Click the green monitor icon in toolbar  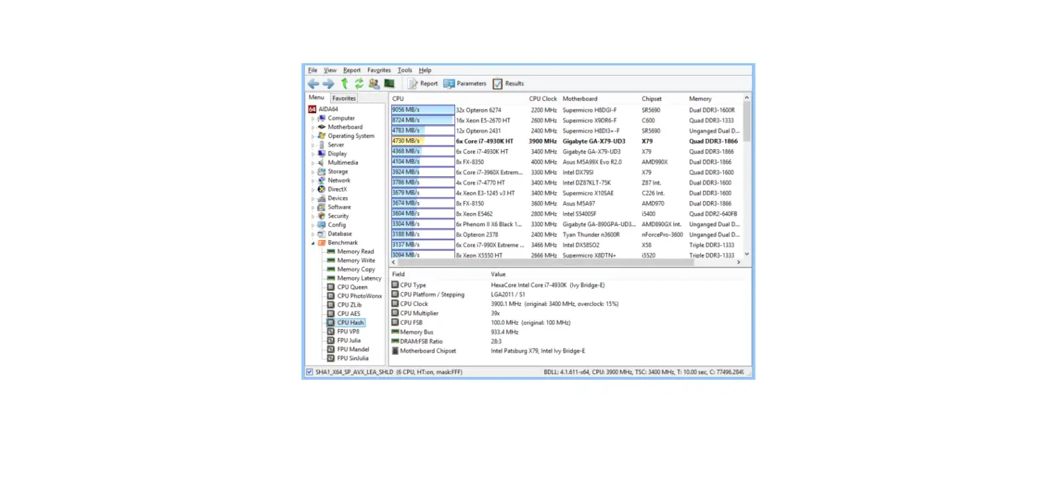389,83
